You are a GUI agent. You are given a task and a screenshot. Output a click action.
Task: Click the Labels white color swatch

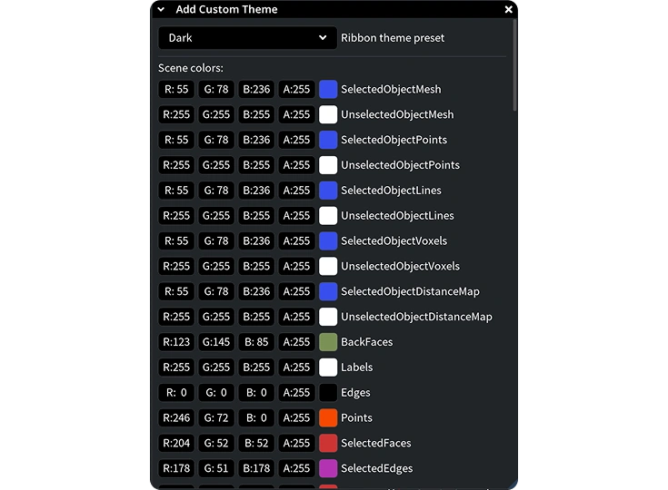[x=328, y=367]
